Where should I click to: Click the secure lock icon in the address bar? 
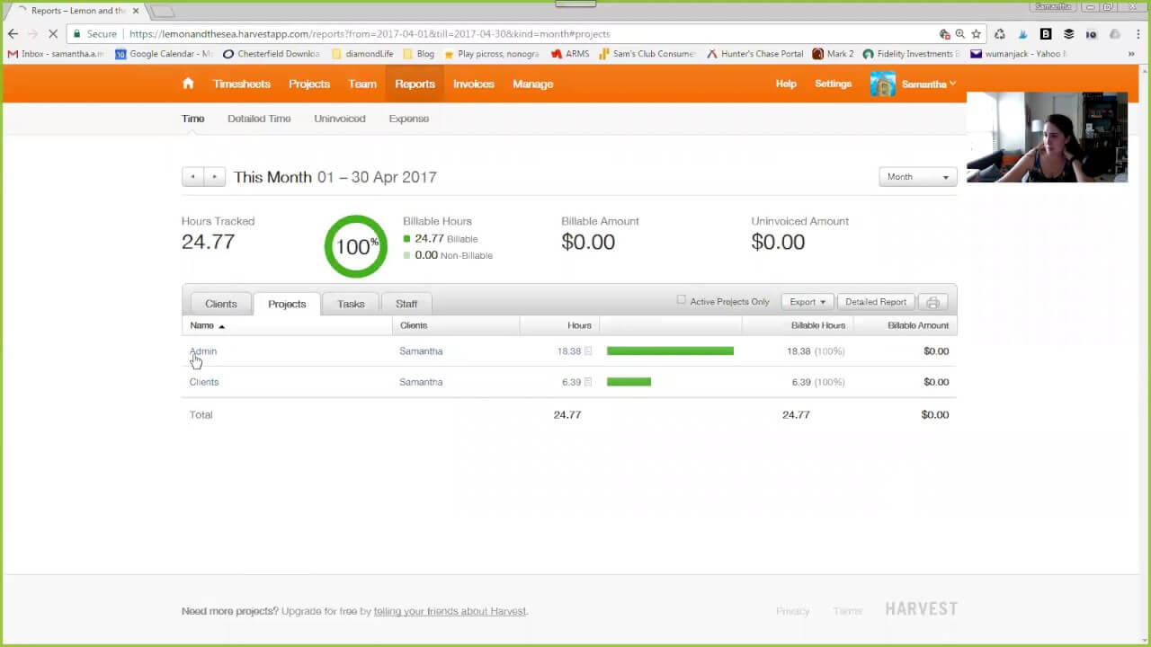[x=78, y=33]
